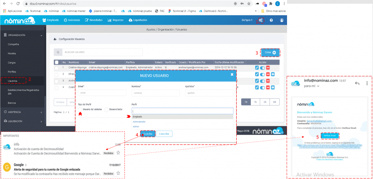
Task: Click Guardar in the Nuevo Usuario dialog
Action: click(148, 134)
